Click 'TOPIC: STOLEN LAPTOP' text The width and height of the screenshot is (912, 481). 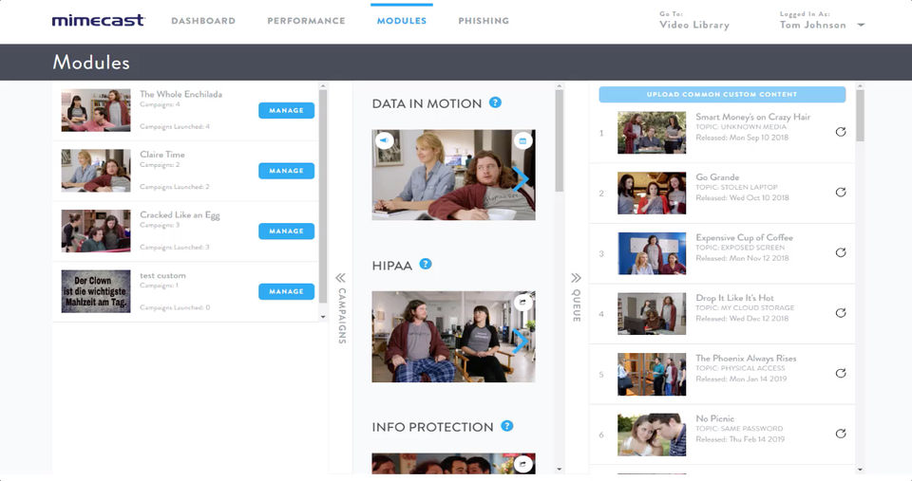point(736,187)
